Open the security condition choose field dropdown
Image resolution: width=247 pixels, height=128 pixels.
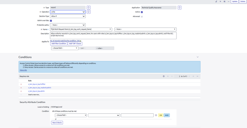point(71,115)
